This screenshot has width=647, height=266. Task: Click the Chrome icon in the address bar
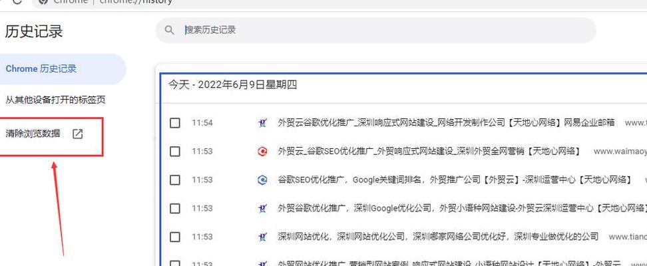43,2
